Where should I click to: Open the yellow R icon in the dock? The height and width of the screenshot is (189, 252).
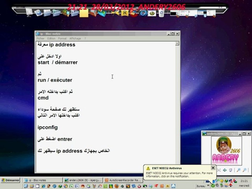coord(125,13)
